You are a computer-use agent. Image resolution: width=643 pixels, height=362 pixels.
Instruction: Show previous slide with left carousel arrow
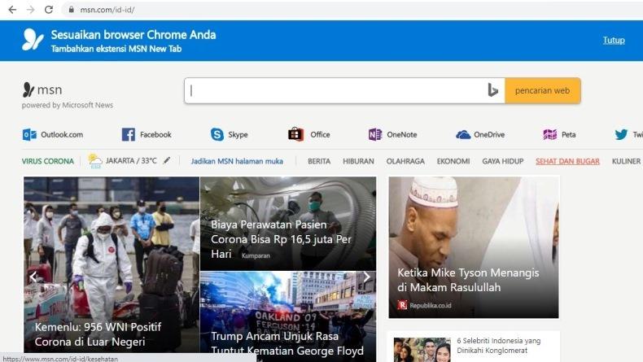point(33,277)
